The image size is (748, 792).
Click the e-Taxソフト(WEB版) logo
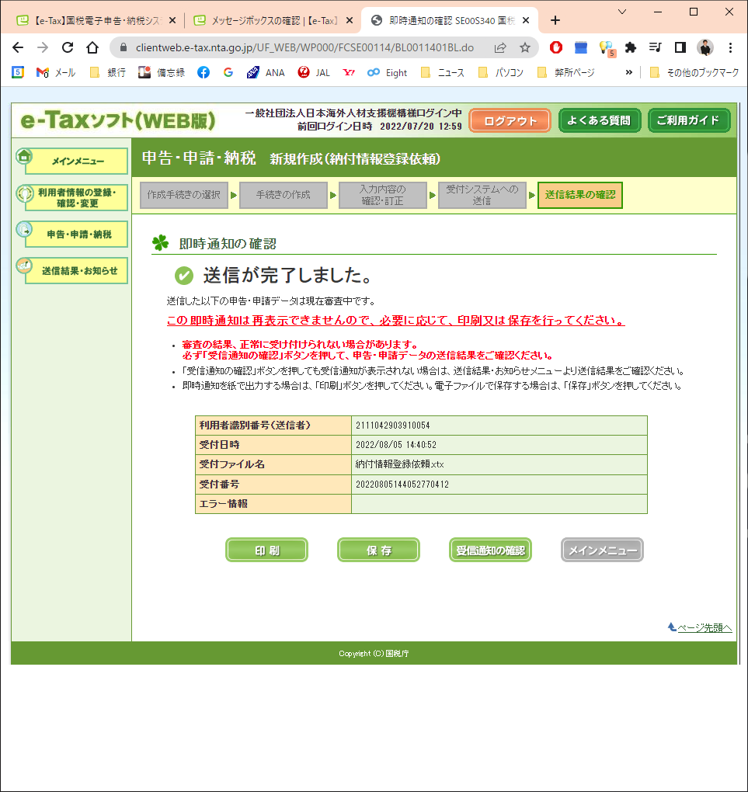click(x=118, y=120)
